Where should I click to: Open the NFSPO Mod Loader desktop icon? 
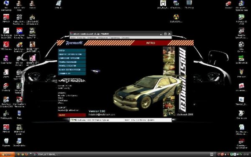(x=19, y=127)
